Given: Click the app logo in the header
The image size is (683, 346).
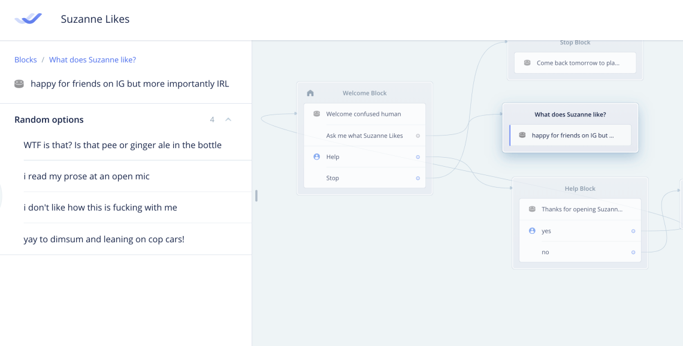Looking at the screenshot, I should pyautogui.click(x=28, y=19).
